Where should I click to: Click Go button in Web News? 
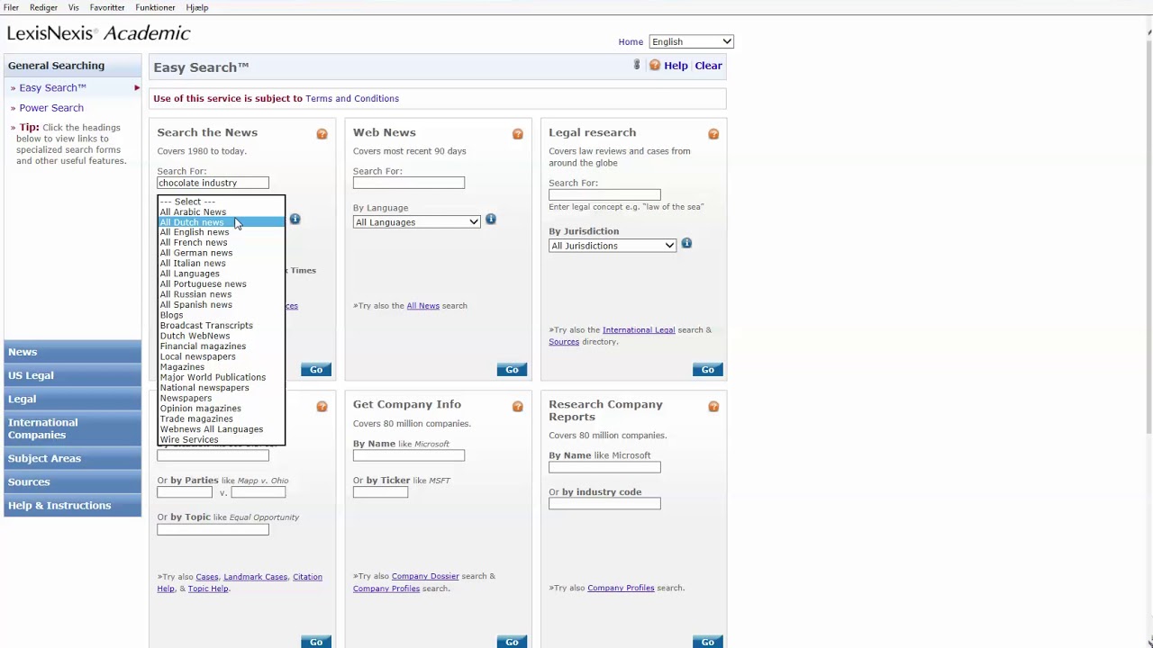pos(512,370)
